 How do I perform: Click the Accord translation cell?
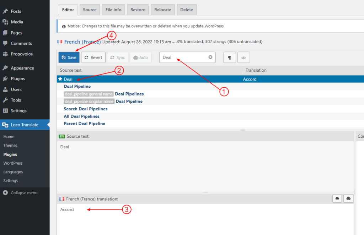(250, 79)
